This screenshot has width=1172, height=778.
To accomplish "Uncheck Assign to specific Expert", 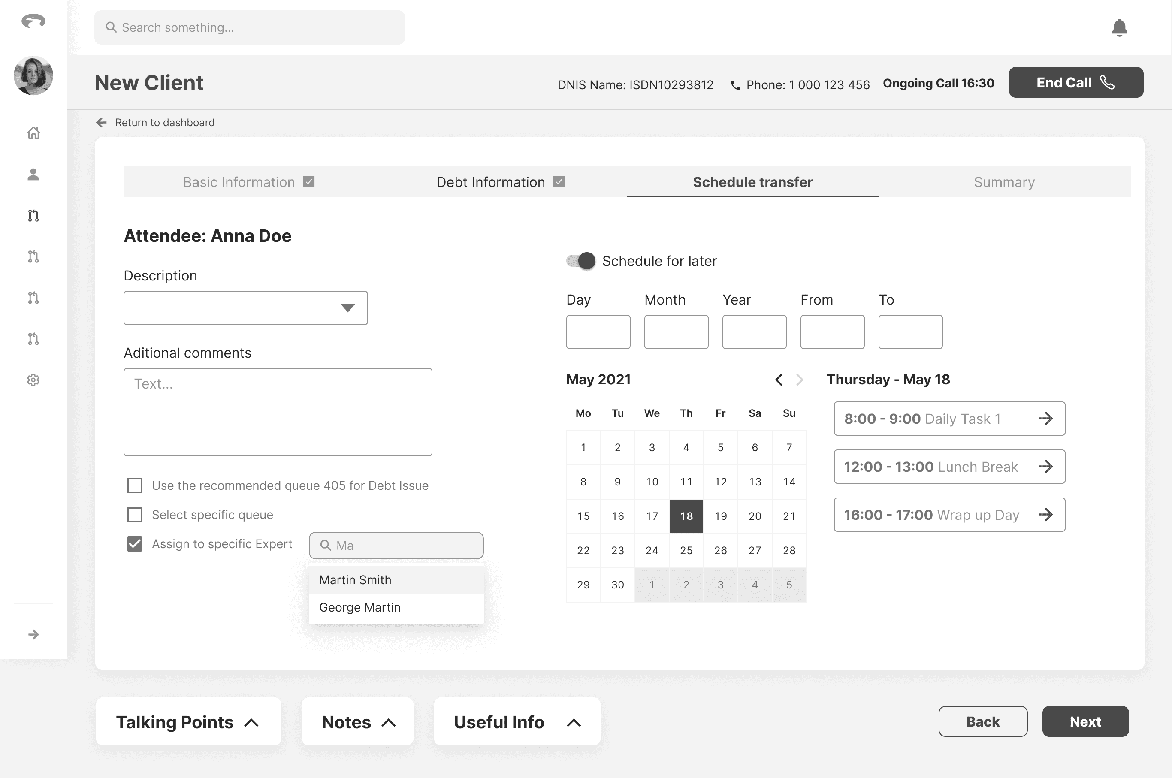I will [x=134, y=544].
